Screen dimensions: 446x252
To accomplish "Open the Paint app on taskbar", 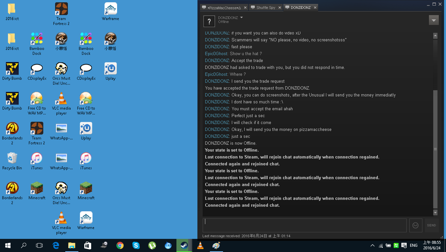I will click(x=216, y=245).
